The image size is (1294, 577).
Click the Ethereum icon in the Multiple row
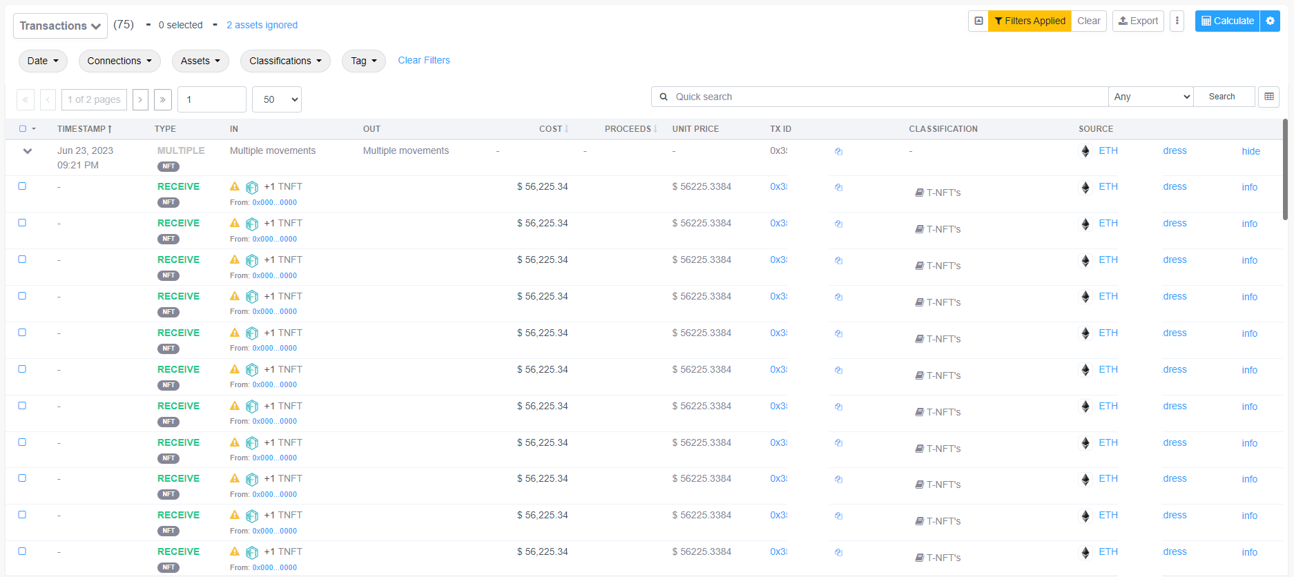(x=1085, y=151)
